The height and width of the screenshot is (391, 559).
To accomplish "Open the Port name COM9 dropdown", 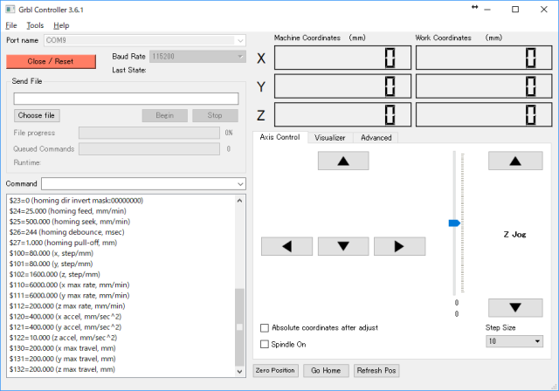I will tap(145, 40).
